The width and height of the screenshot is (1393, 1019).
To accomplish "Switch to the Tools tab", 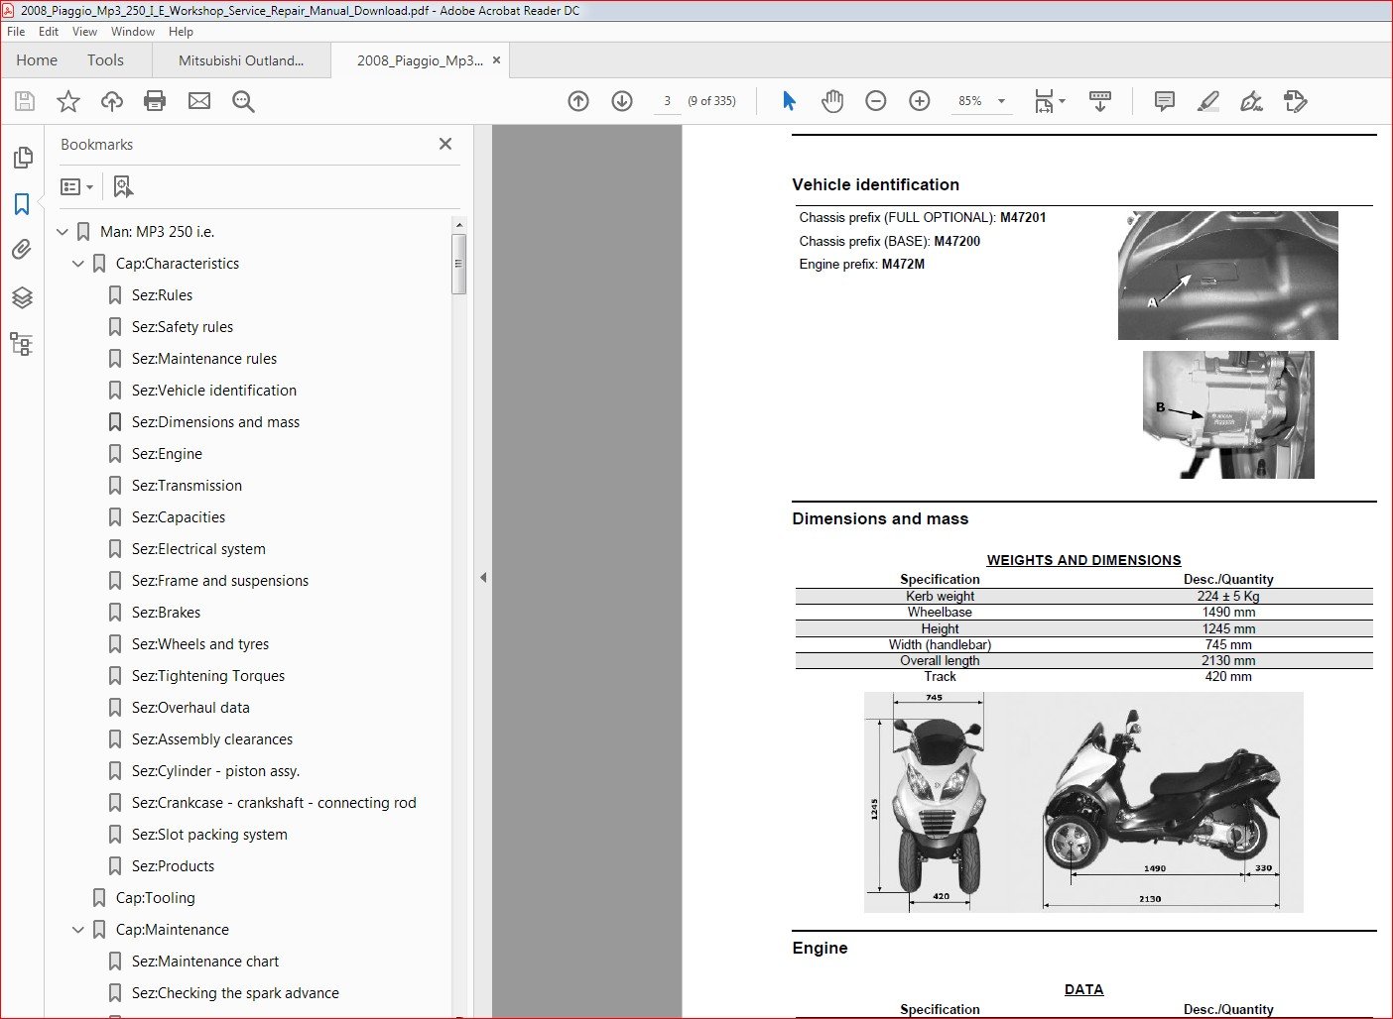I will [105, 60].
